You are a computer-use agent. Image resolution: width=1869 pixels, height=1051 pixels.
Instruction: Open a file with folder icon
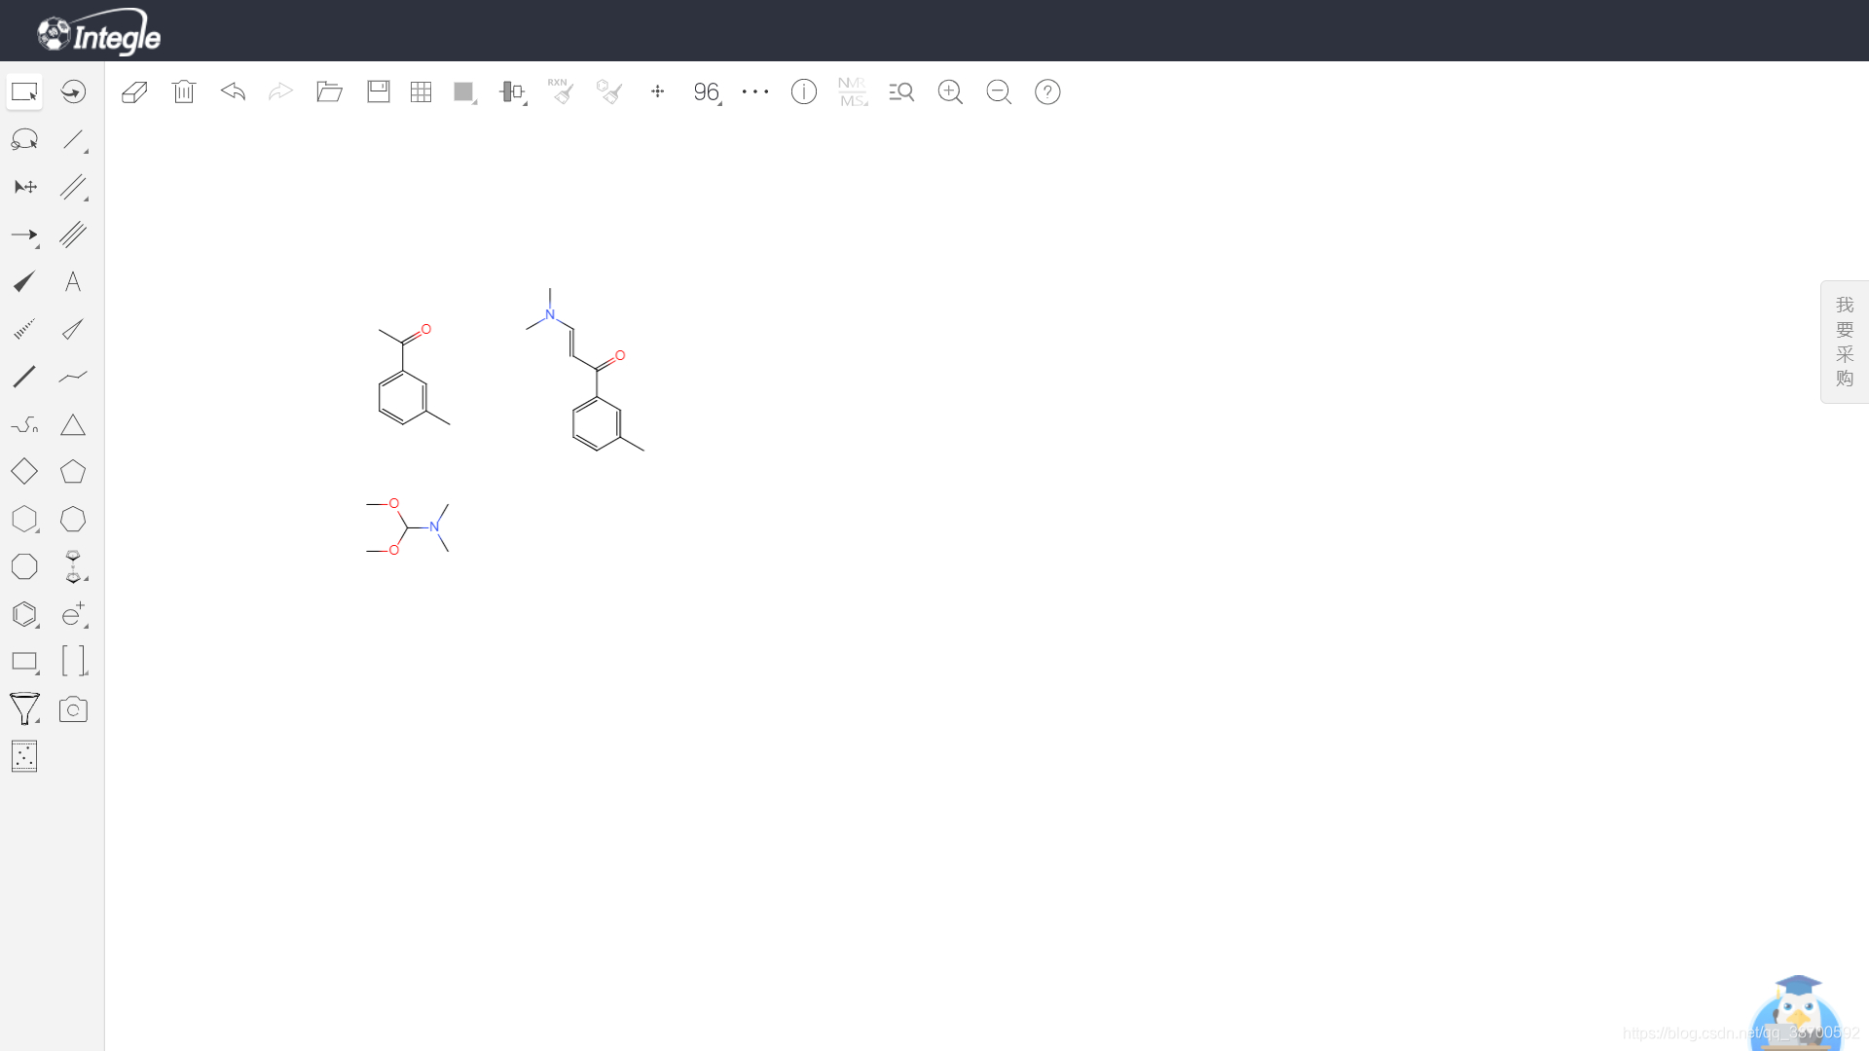tap(329, 92)
